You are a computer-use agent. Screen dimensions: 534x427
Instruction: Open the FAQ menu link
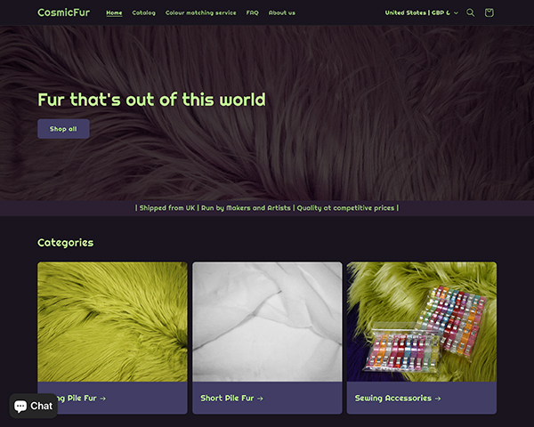[253, 13]
